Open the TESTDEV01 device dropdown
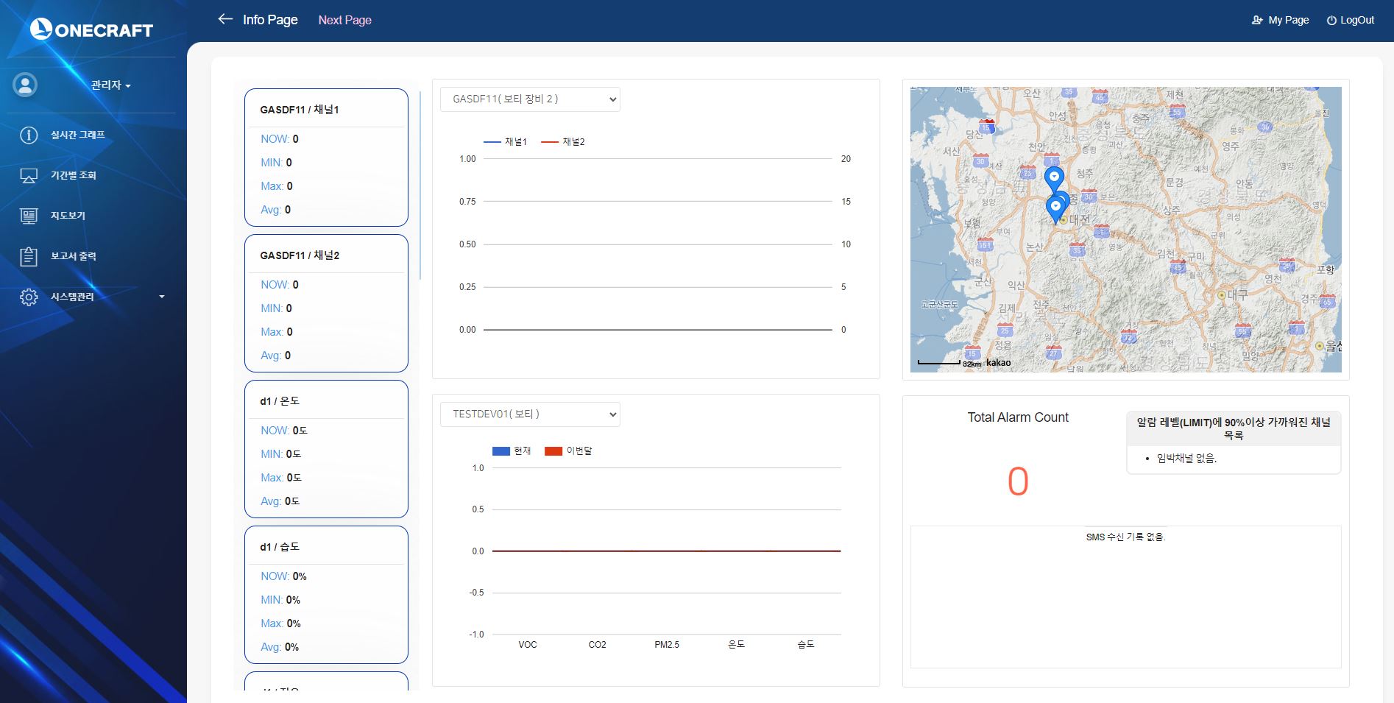Viewport: 1394px width, 703px height. [530, 414]
